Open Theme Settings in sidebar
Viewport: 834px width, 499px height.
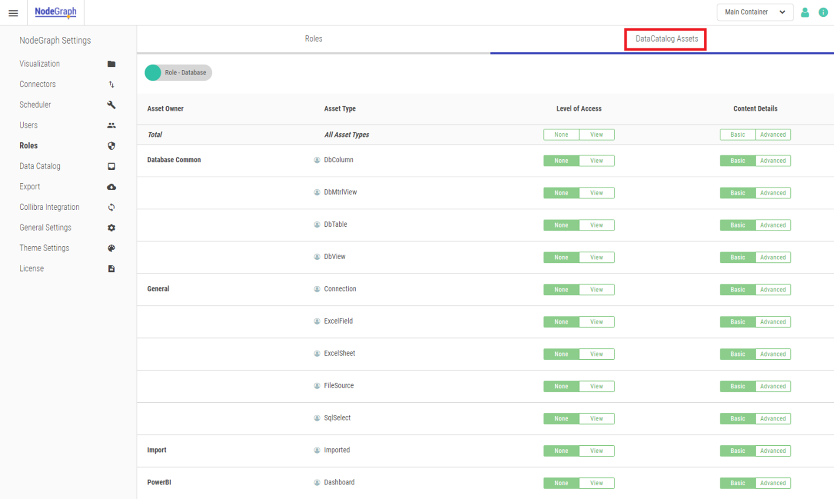44,248
